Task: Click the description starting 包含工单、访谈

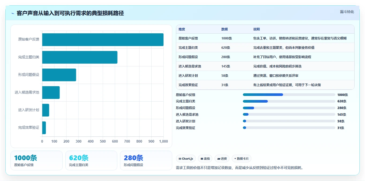Action: 300,38
